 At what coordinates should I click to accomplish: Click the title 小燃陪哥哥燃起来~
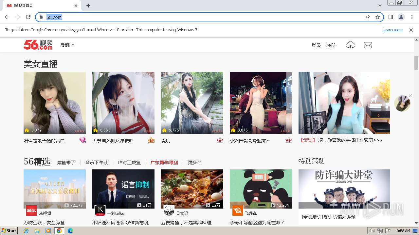(250, 141)
